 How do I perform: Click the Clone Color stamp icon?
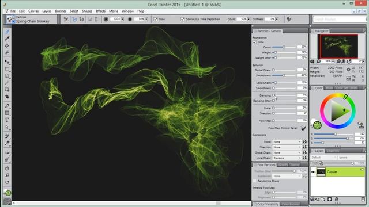pos(361,125)
